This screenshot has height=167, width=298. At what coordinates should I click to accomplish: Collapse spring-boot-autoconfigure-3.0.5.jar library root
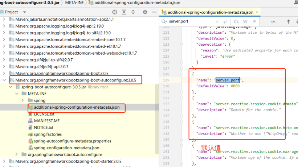click(11, 87)
